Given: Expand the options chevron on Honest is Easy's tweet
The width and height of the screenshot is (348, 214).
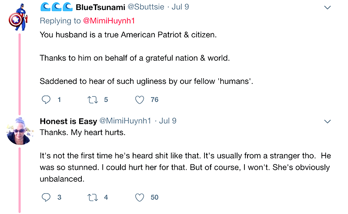Looking at the screenshot, I should [328, 120].
